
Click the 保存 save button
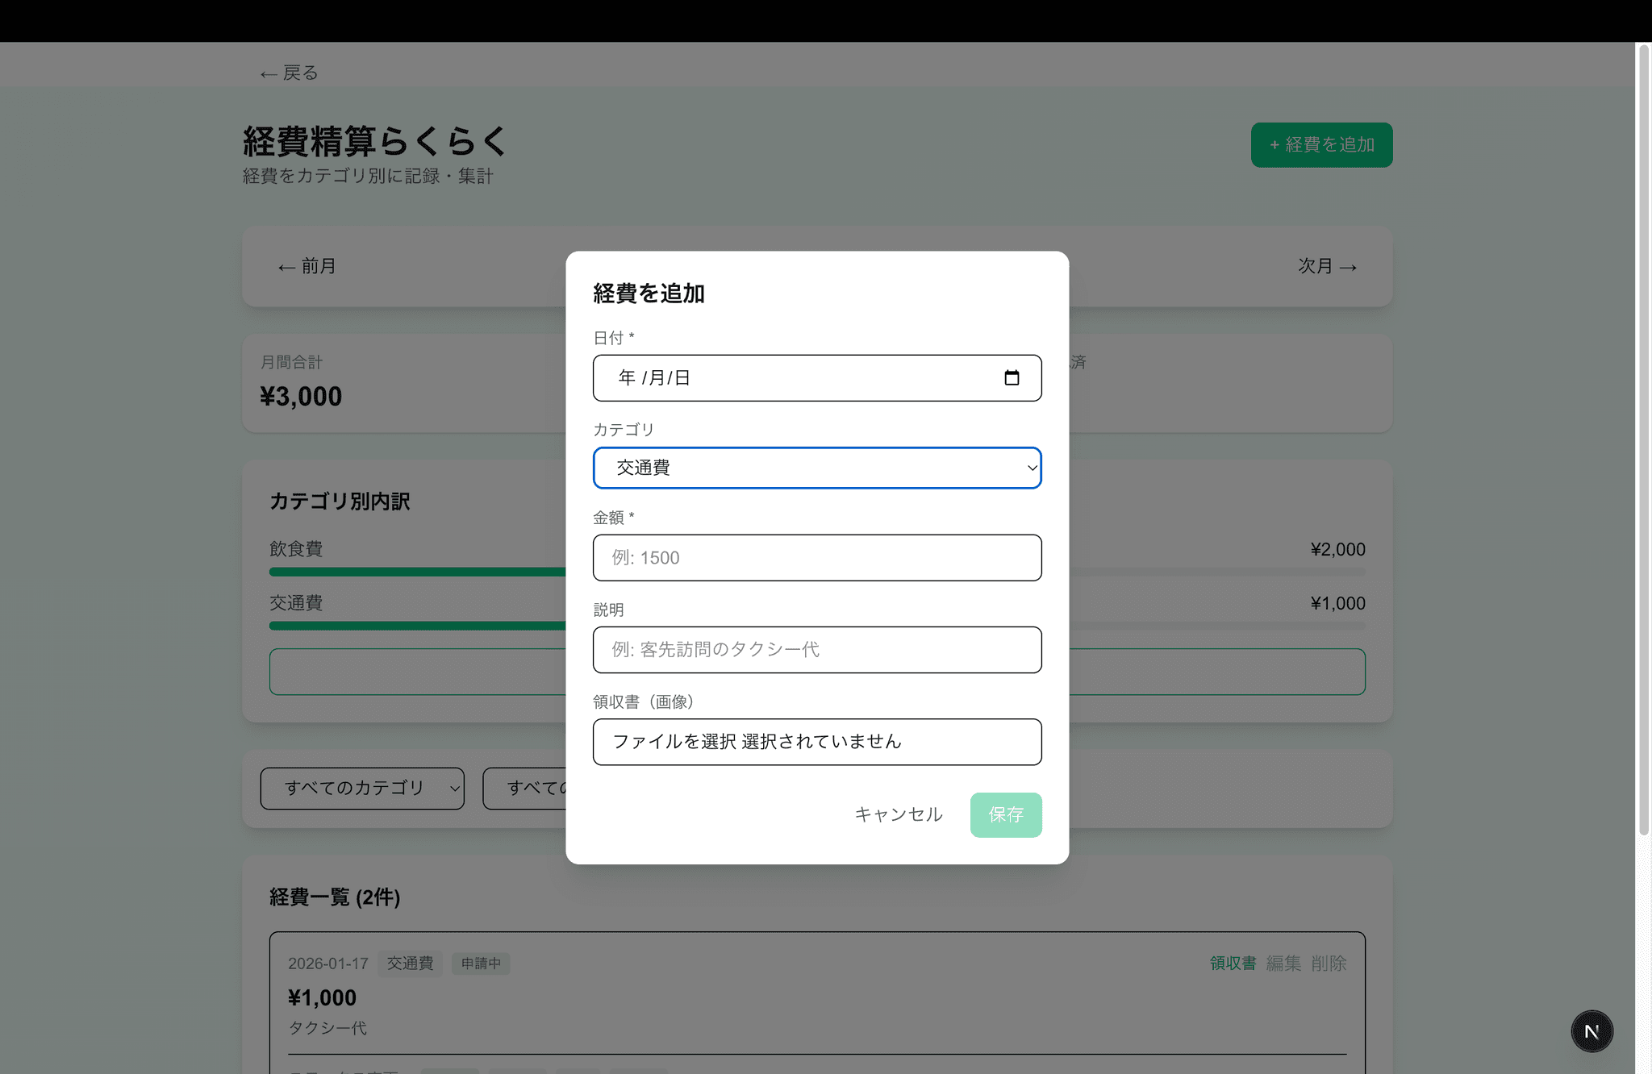(x=1005, y=814)
